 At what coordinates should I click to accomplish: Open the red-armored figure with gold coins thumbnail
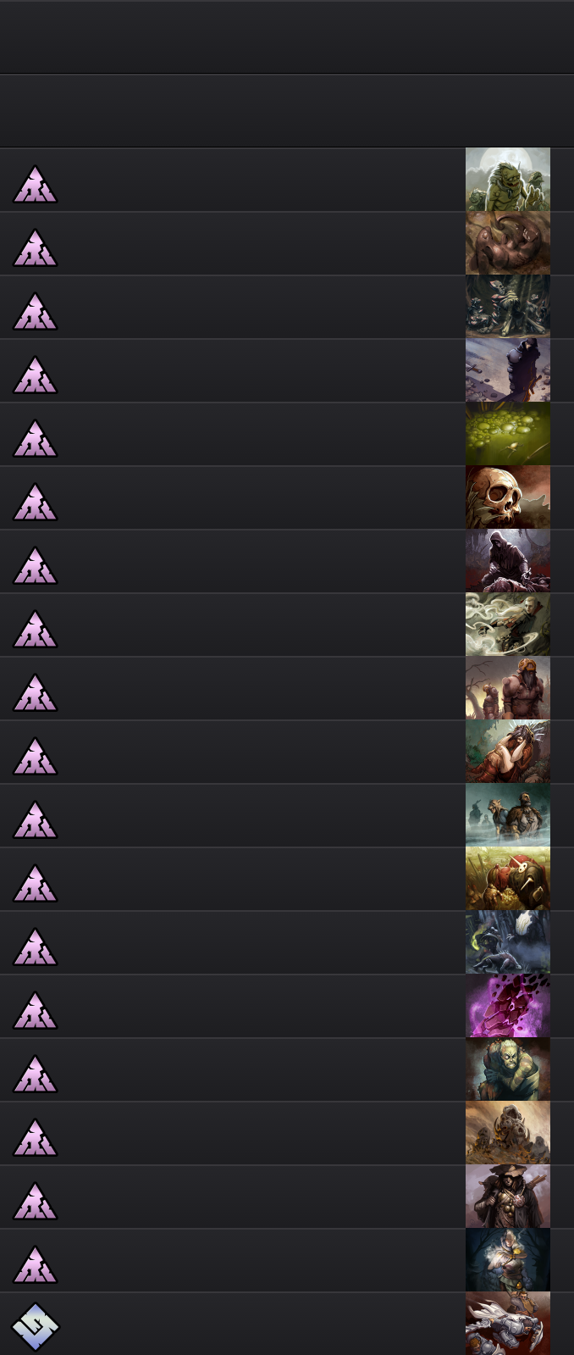point(508,879)
